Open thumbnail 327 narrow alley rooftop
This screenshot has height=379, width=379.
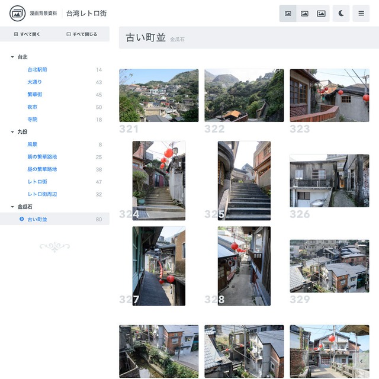(x=159, y=266)
